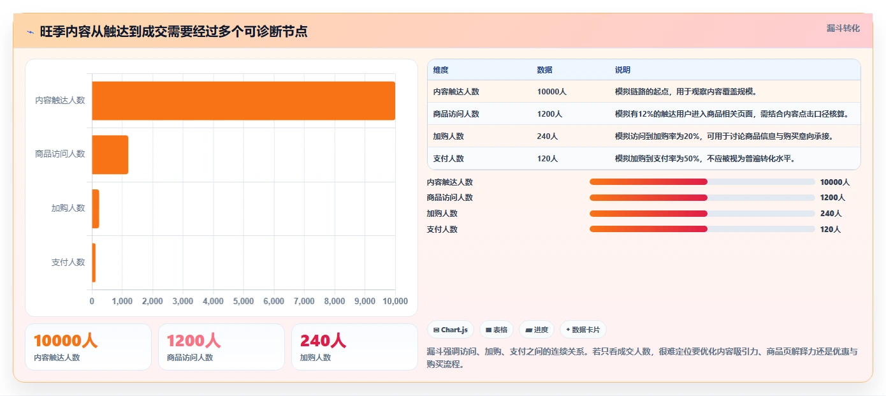Click the 内容触达人数 label in the progress list
The image size is (886, 396).
click(x=450, y=182)
